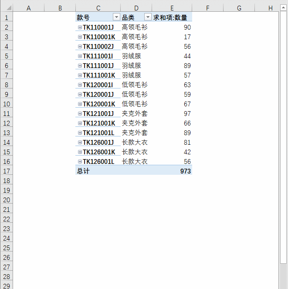Select the value 81 cell
The width and height of the screenshot is (288, 289).
[172, 142]
